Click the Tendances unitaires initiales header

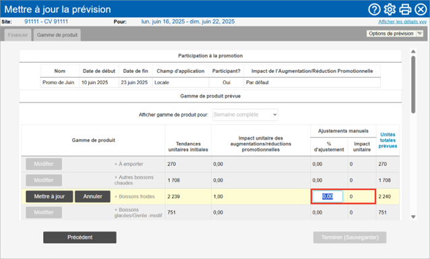tap(188, 147)
